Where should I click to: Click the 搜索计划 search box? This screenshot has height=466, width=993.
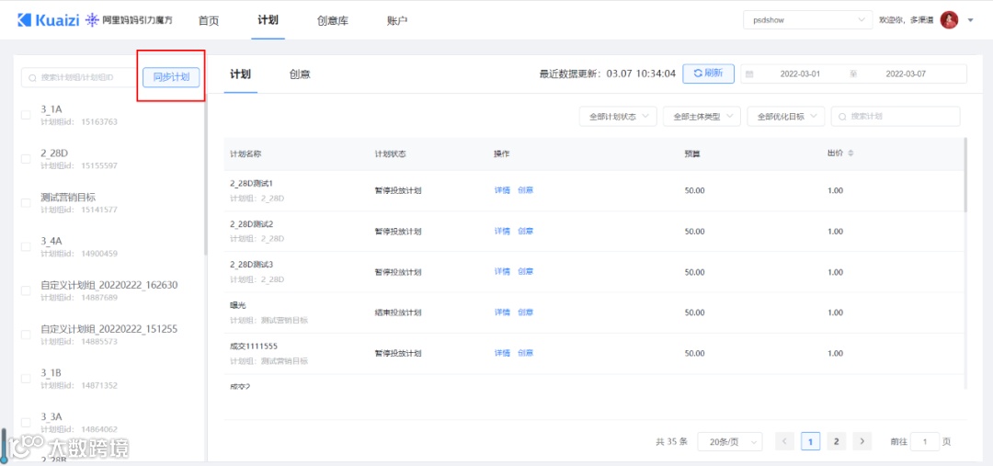coord(896,117)
